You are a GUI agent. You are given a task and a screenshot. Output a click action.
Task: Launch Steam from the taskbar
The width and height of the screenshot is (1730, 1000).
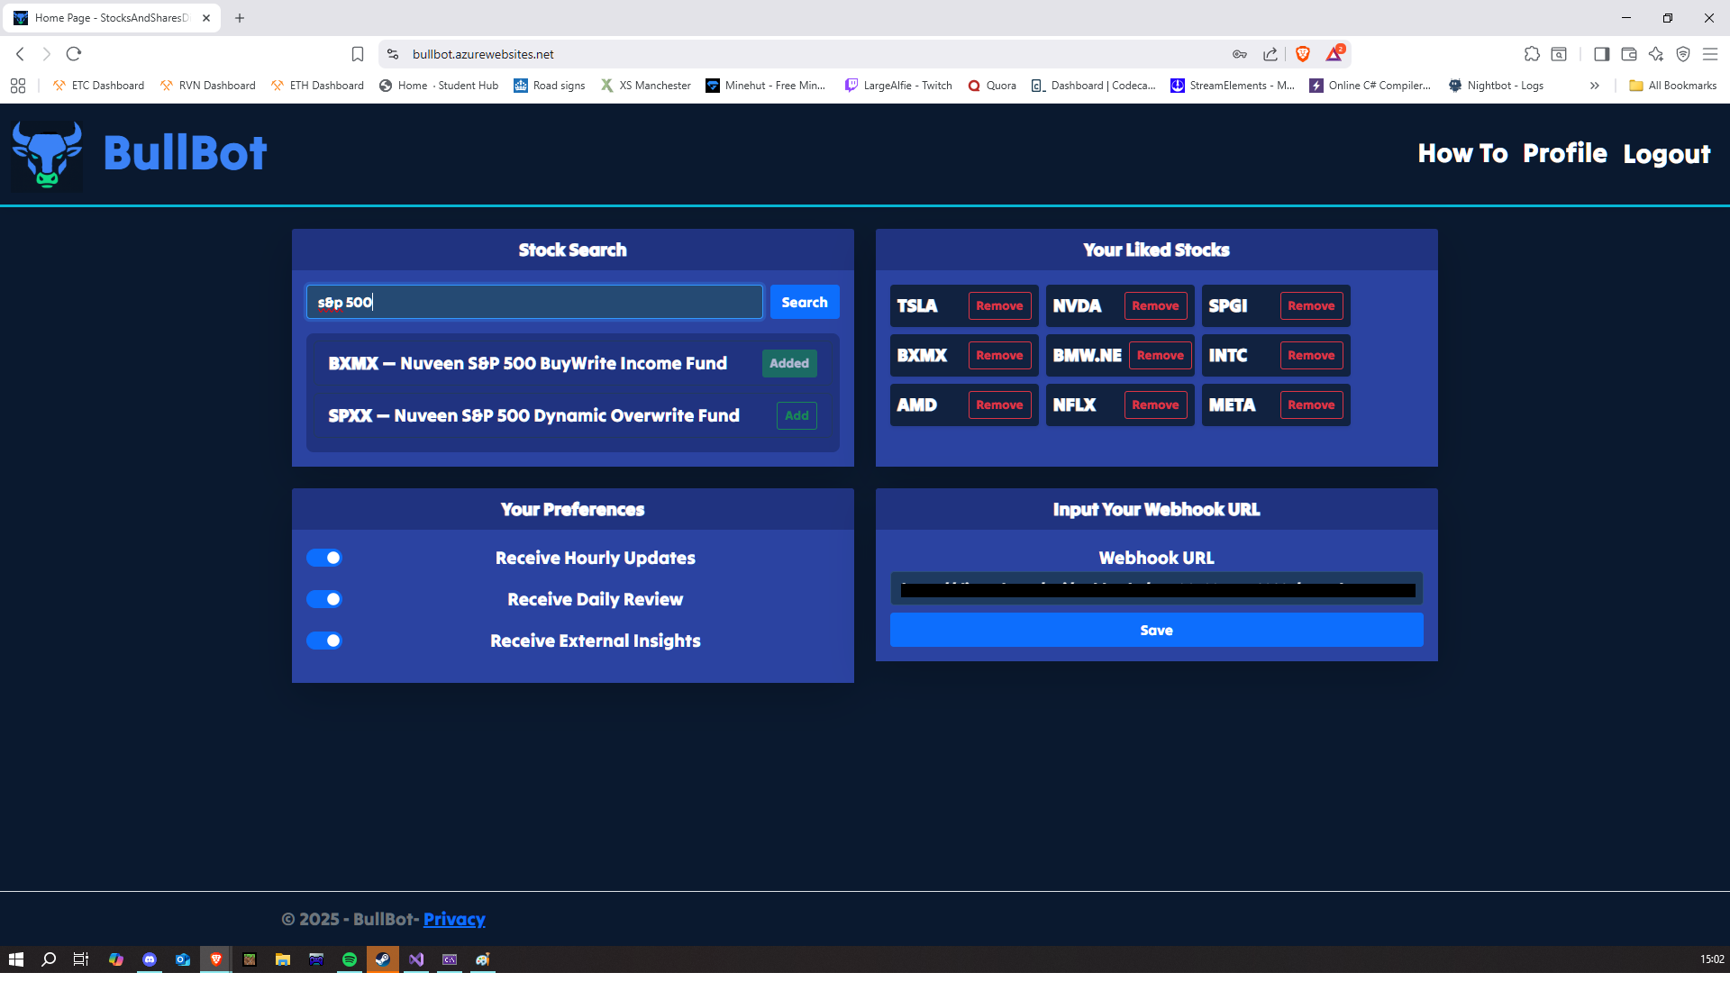point(383,959)
